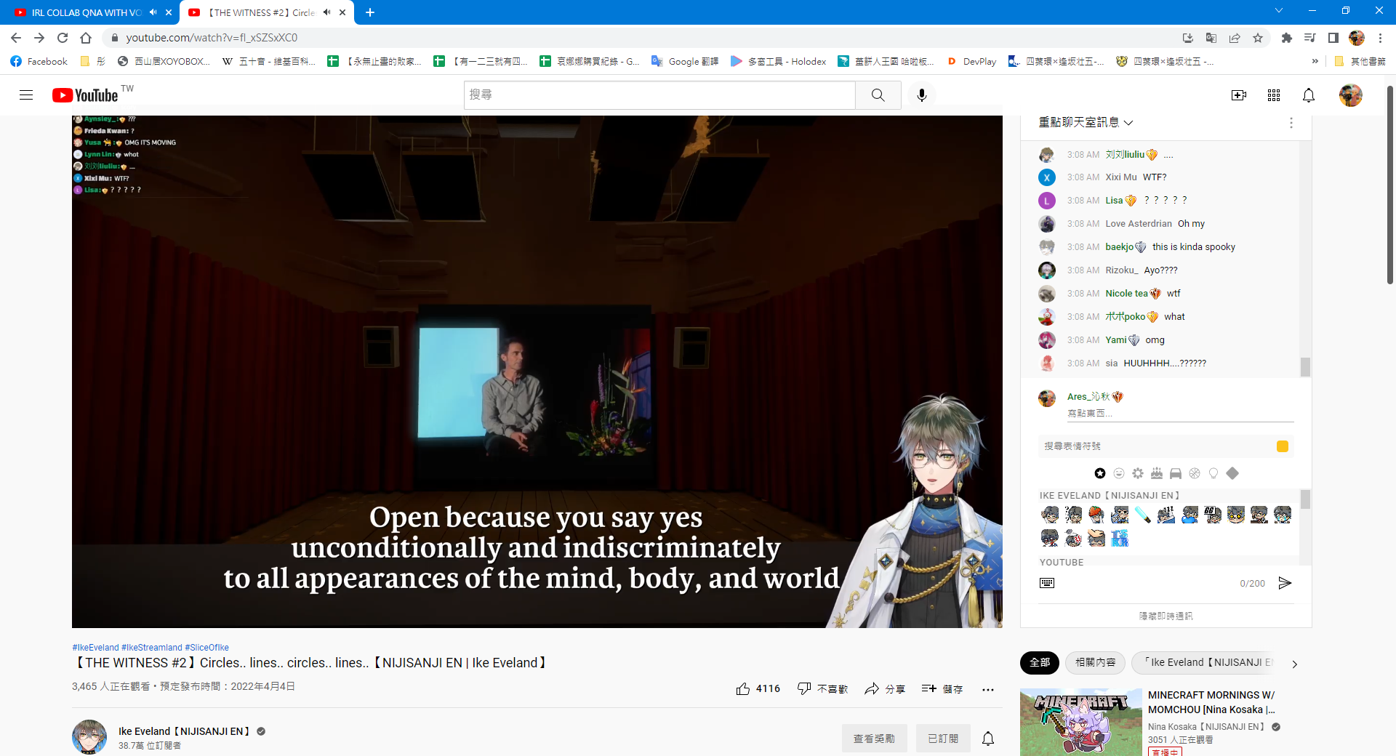
Task: Click the browser address bar URL
Action: pyautogui.click(x=212, y=38)
